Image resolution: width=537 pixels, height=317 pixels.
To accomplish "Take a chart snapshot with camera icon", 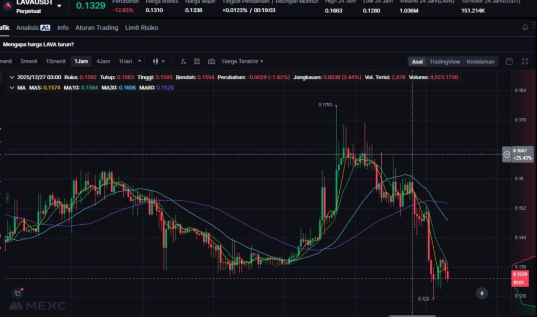I will coord(211,61).
